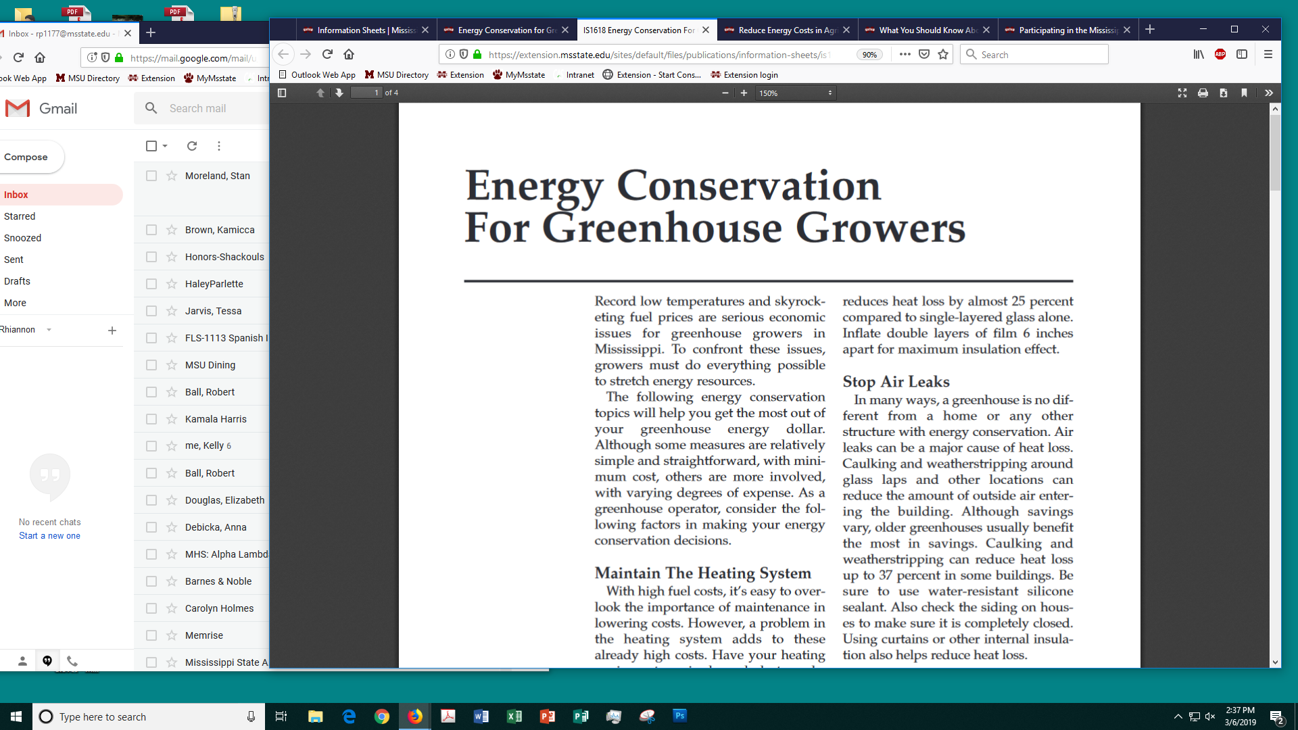Star the Carolyn Holmes email
1298x730 pixels.
coord(172,608)
